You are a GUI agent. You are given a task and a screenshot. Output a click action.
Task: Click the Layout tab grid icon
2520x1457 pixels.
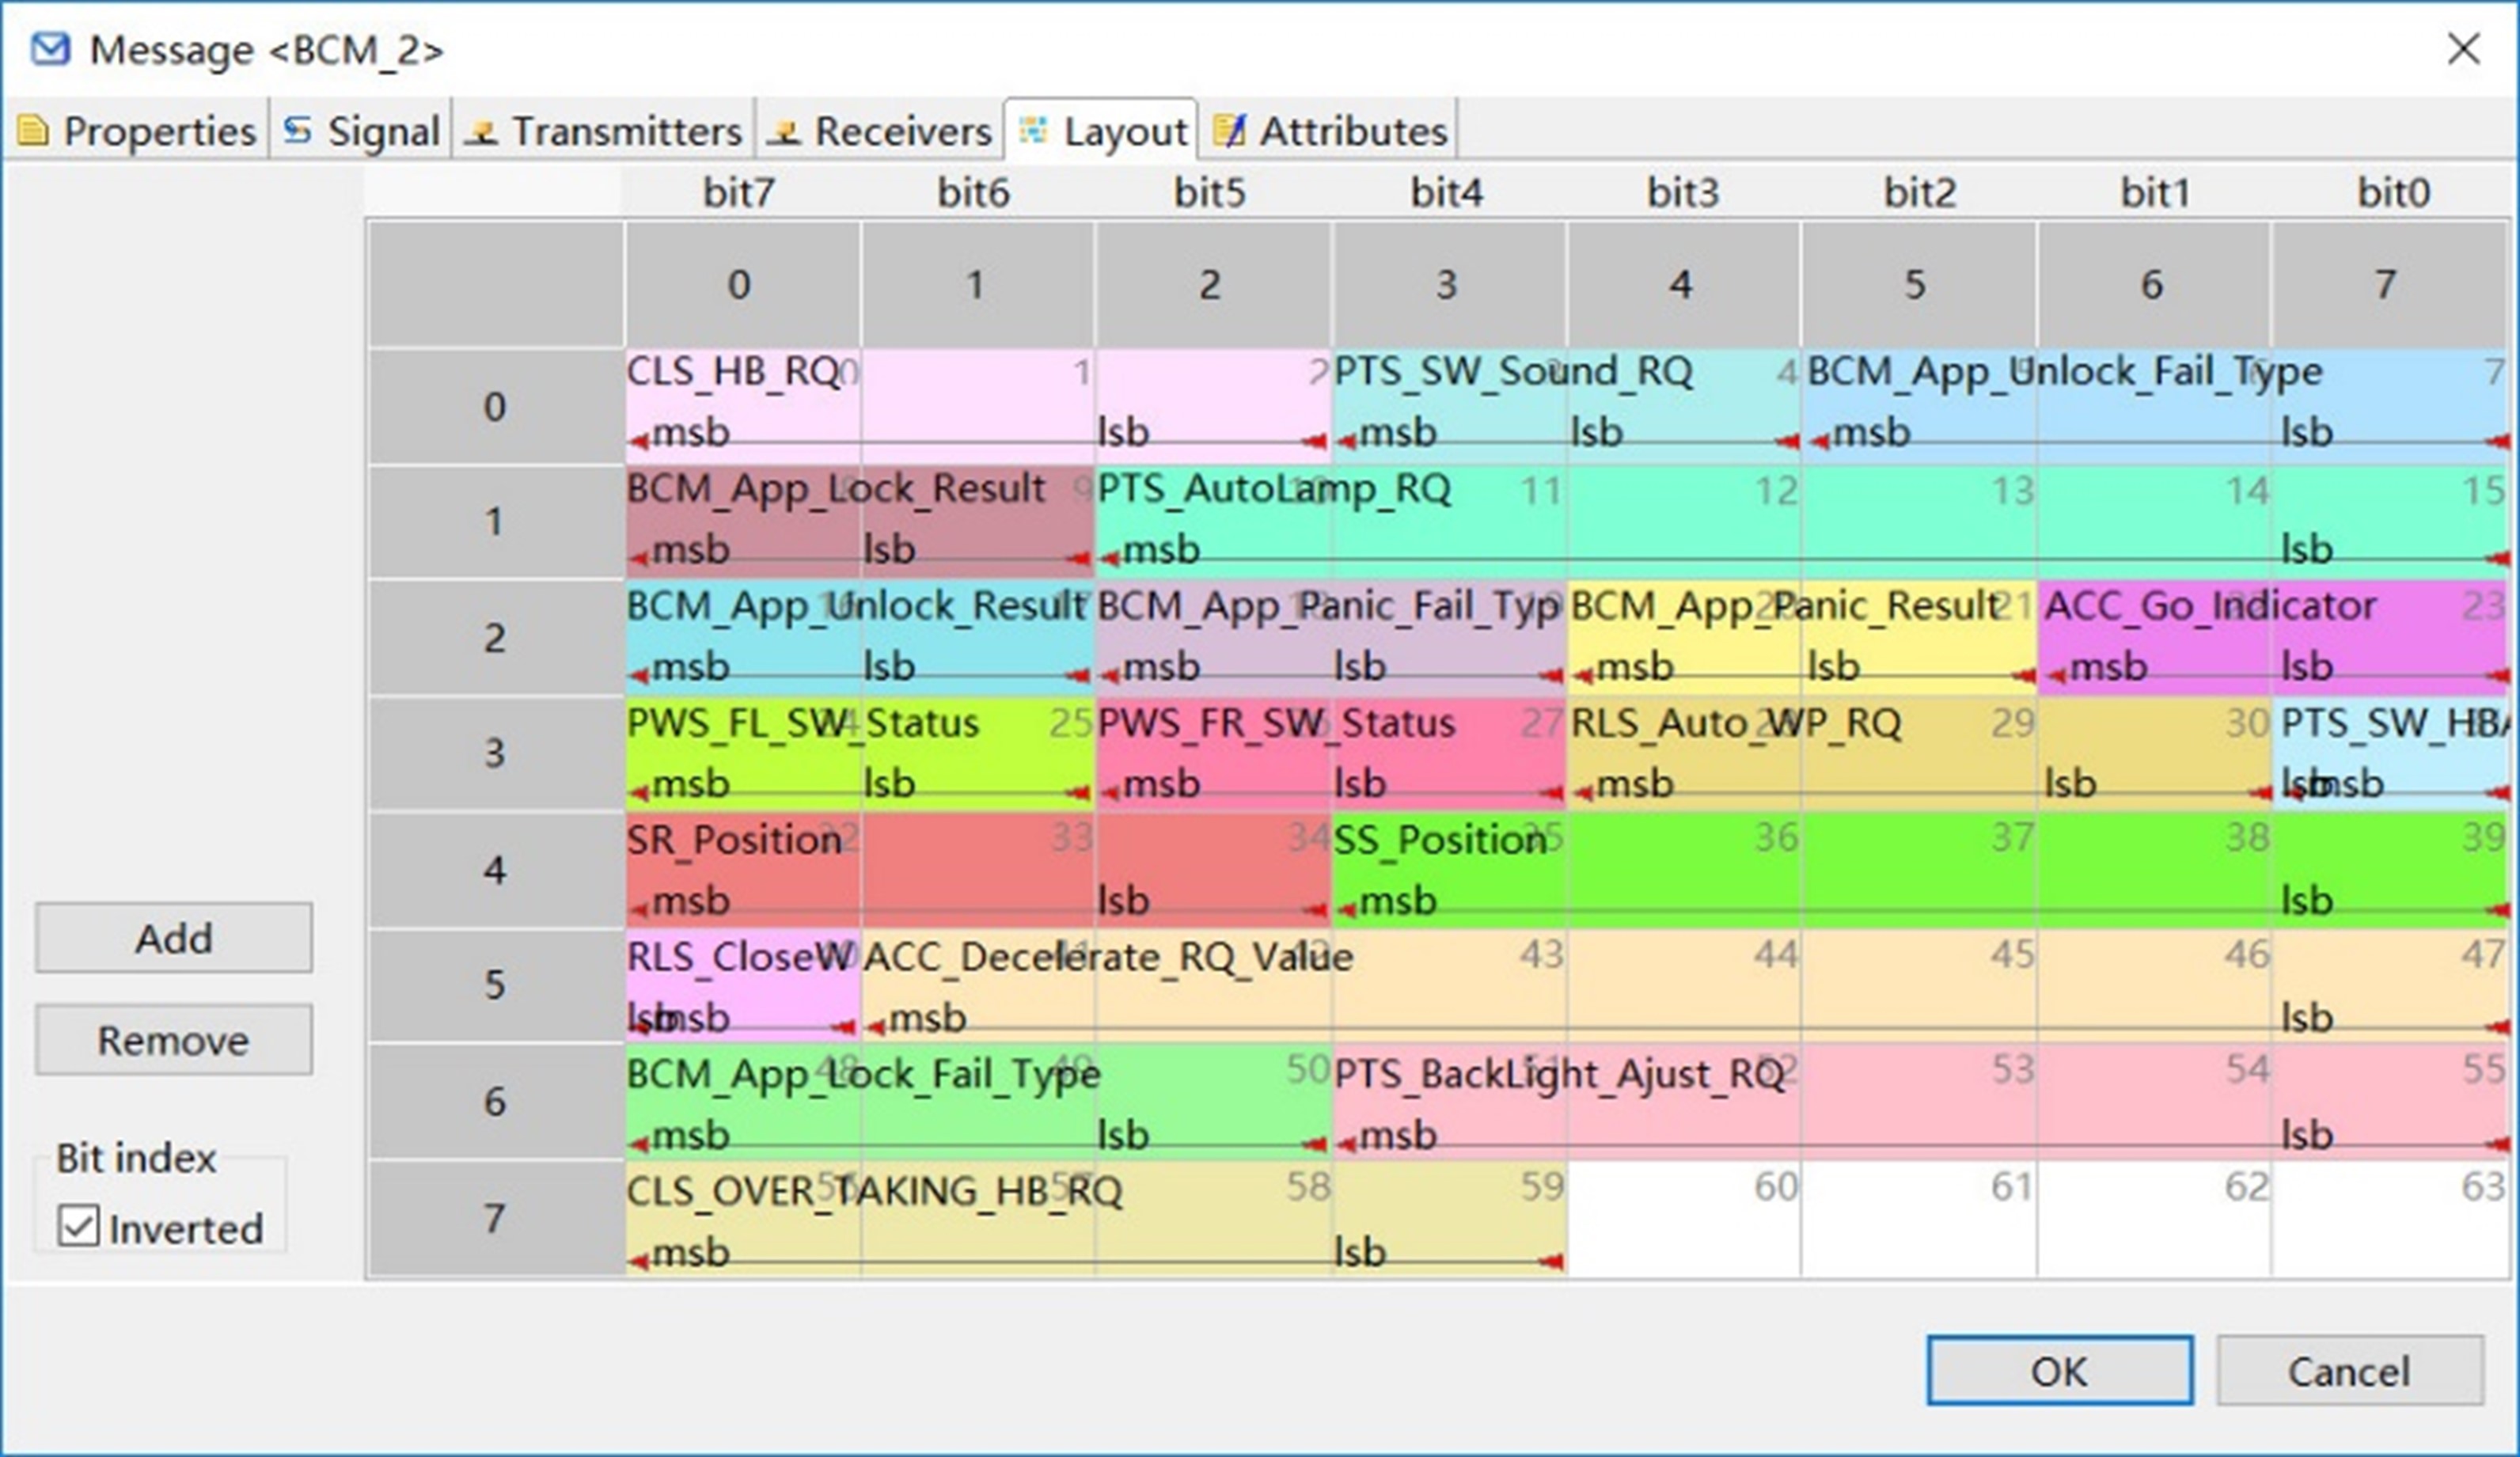coord(1033,130)
